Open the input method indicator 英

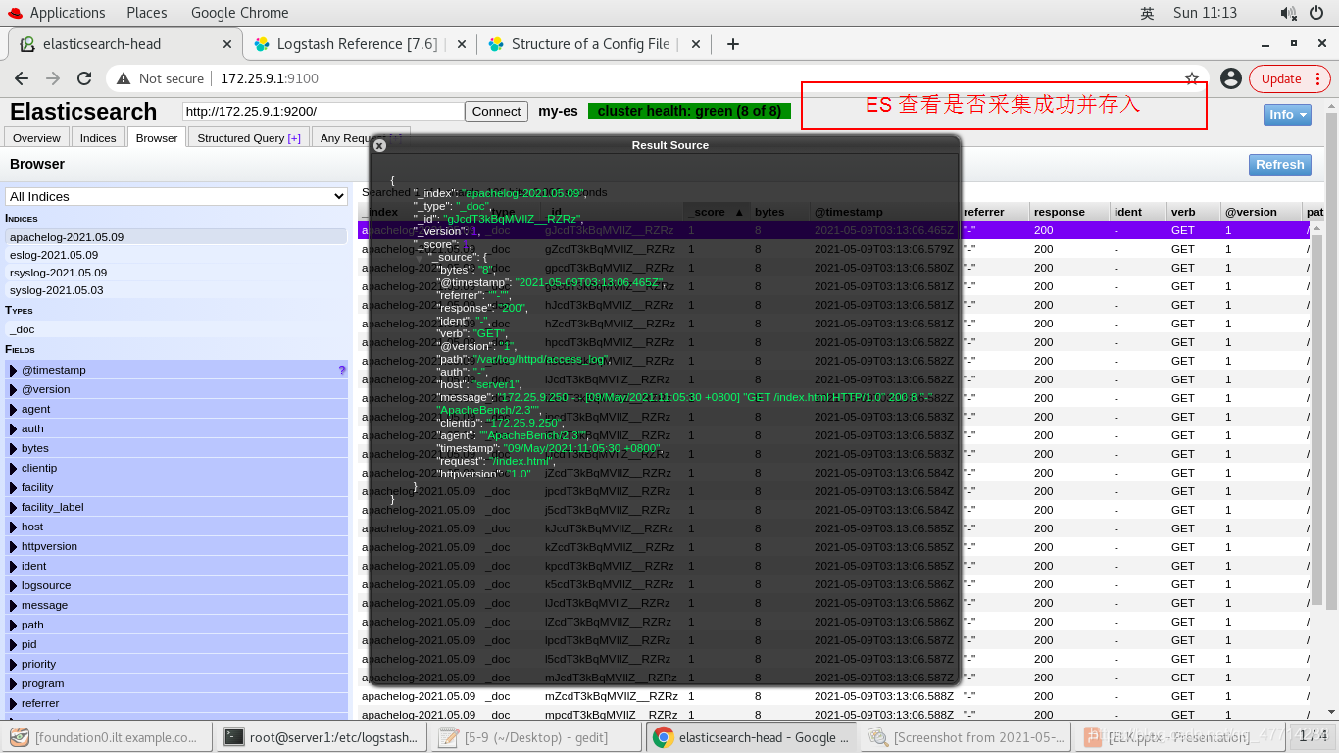pos(1147,13)
